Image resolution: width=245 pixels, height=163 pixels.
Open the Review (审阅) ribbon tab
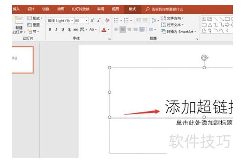tap(100, 9)
